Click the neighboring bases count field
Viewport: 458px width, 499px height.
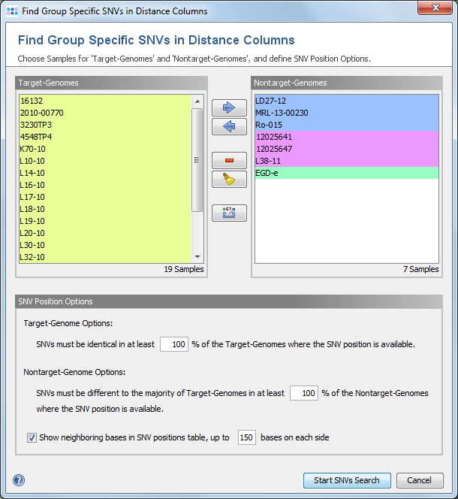246,437
